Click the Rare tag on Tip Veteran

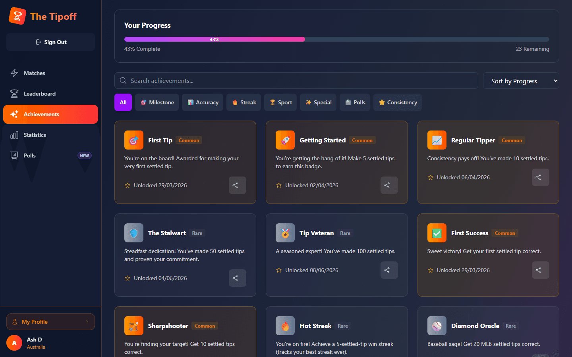pyautogui.click(x=345, y=233)
